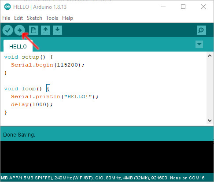Place cursor on Serial.begin(115200) line

coord(48,65)
